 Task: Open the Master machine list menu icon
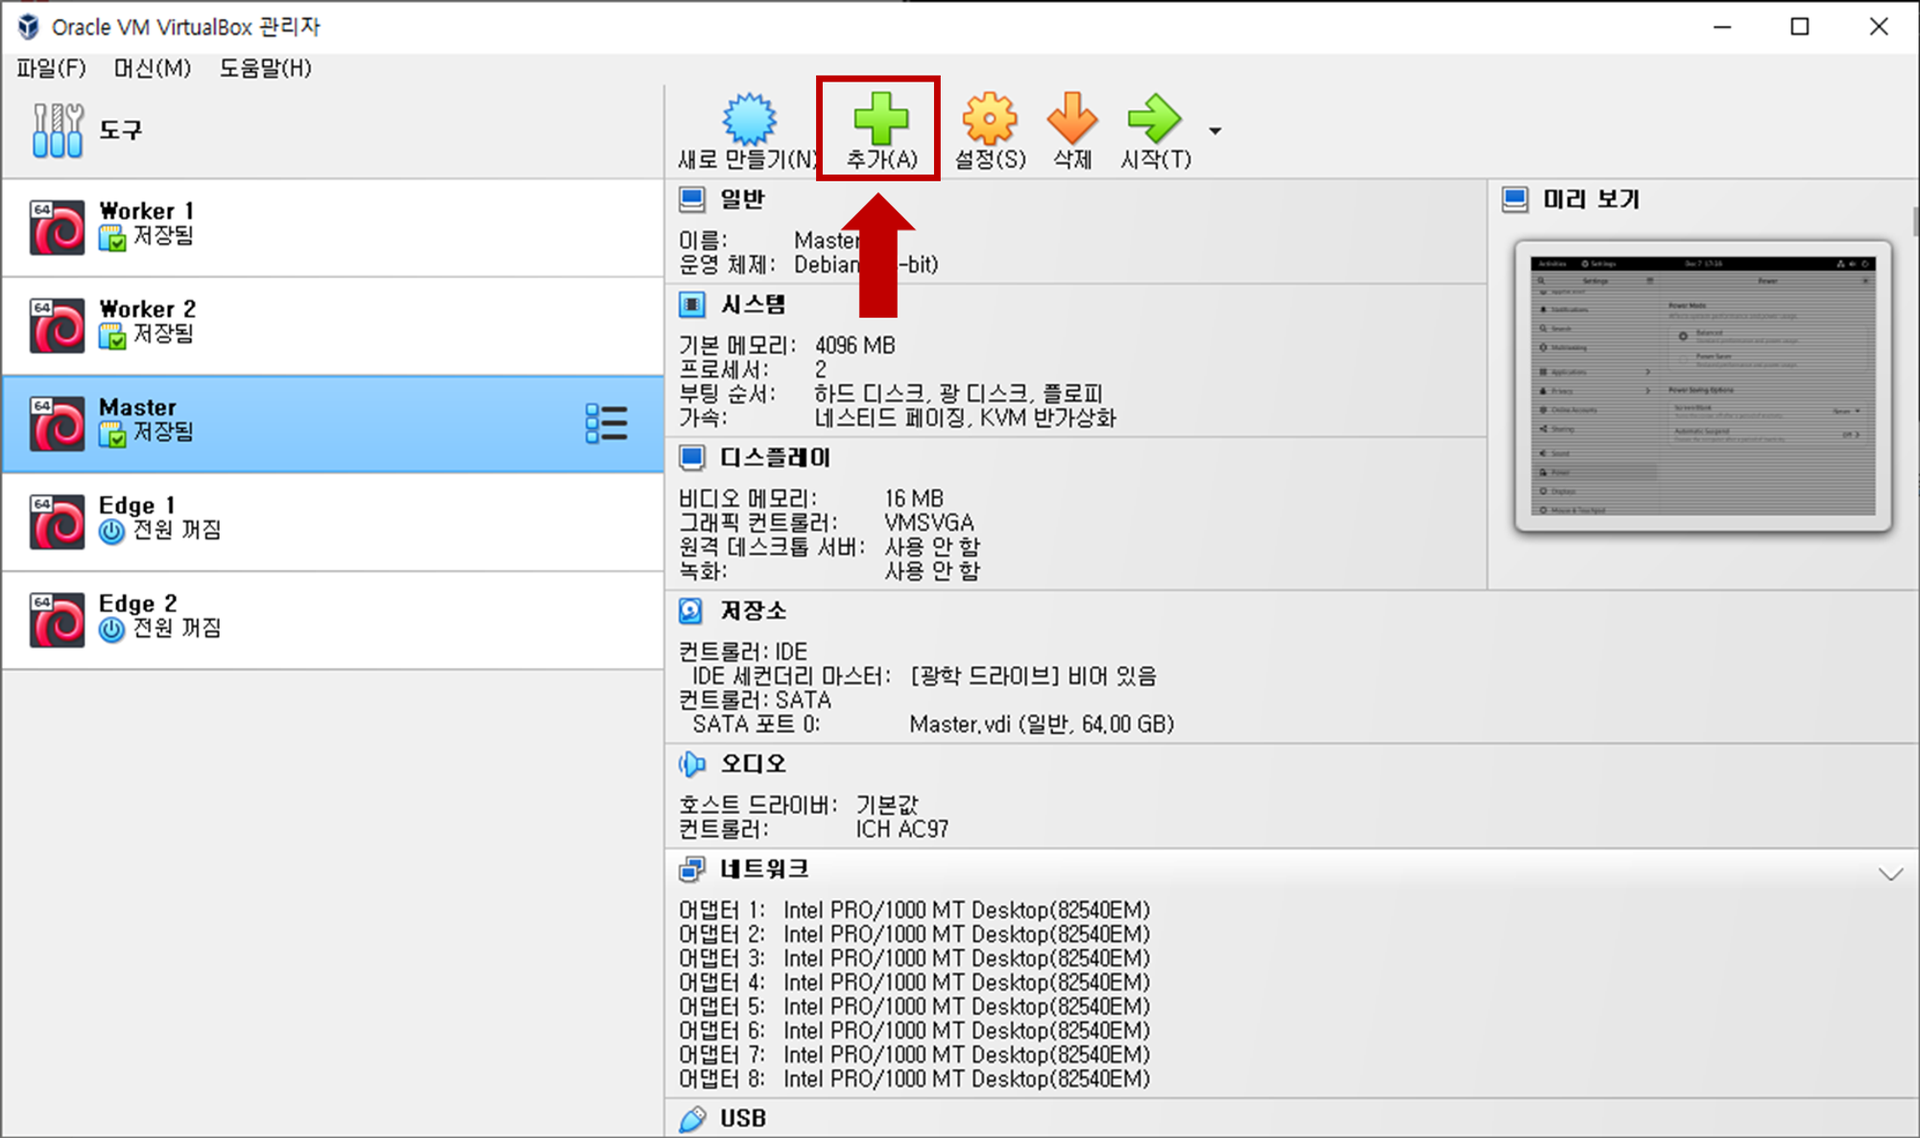(x=607, y=423)
